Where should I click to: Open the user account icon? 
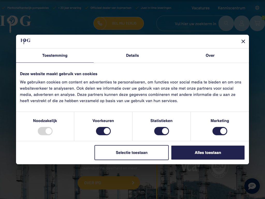click(x=241, y=23)
